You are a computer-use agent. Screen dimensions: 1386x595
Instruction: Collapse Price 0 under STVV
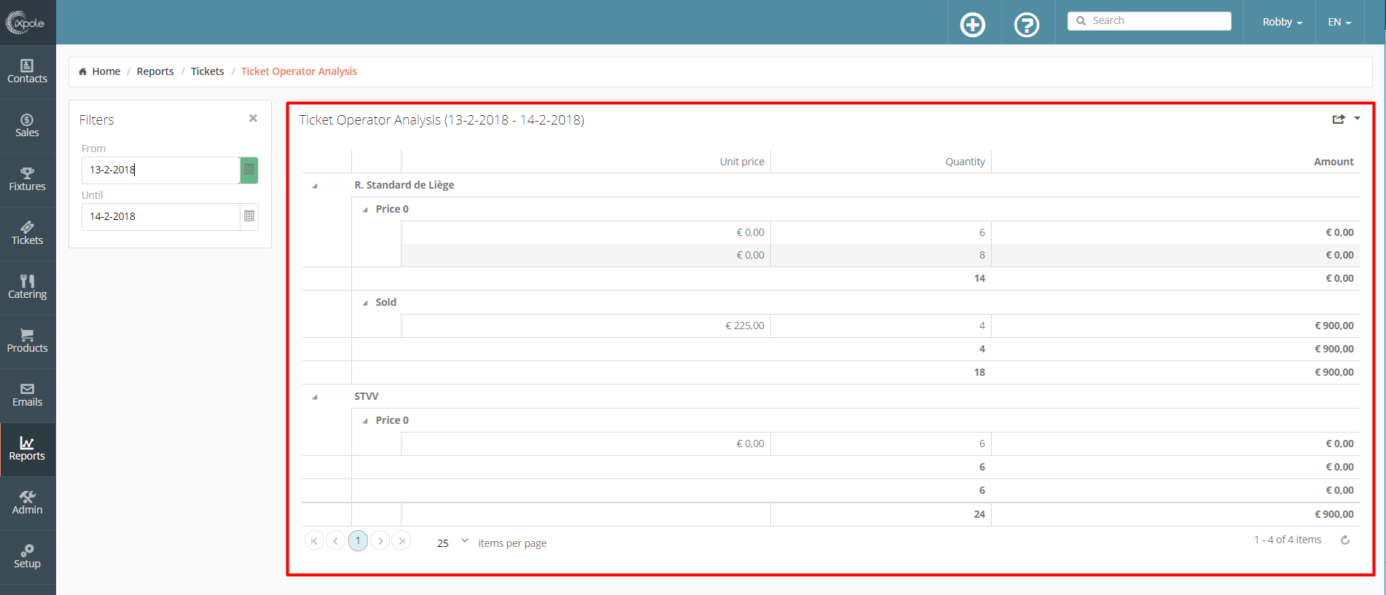(x=365, y=421)
